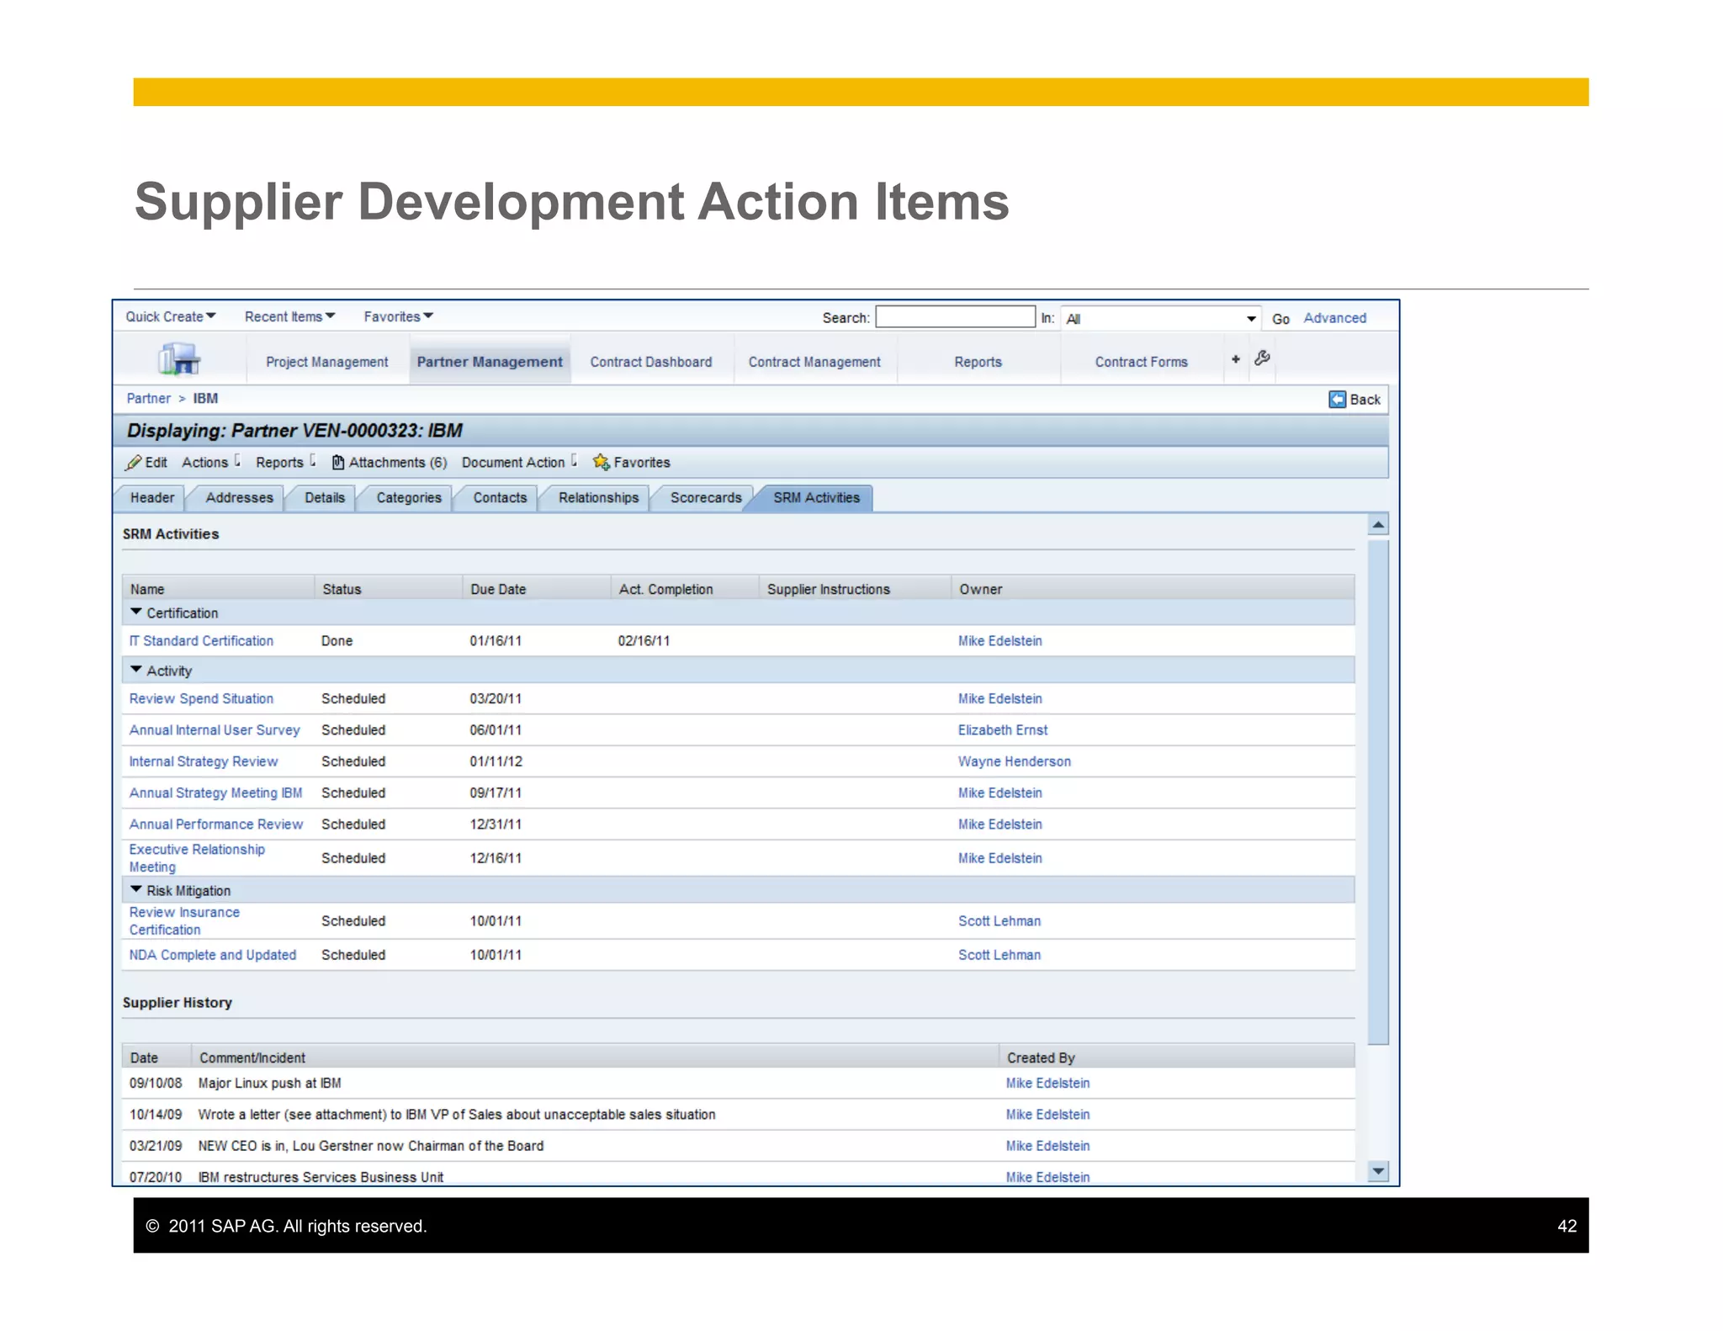Click the Favorites star icon
Image resolution: width=1723 pixels, height=1331 pixels.
(601, 462)
